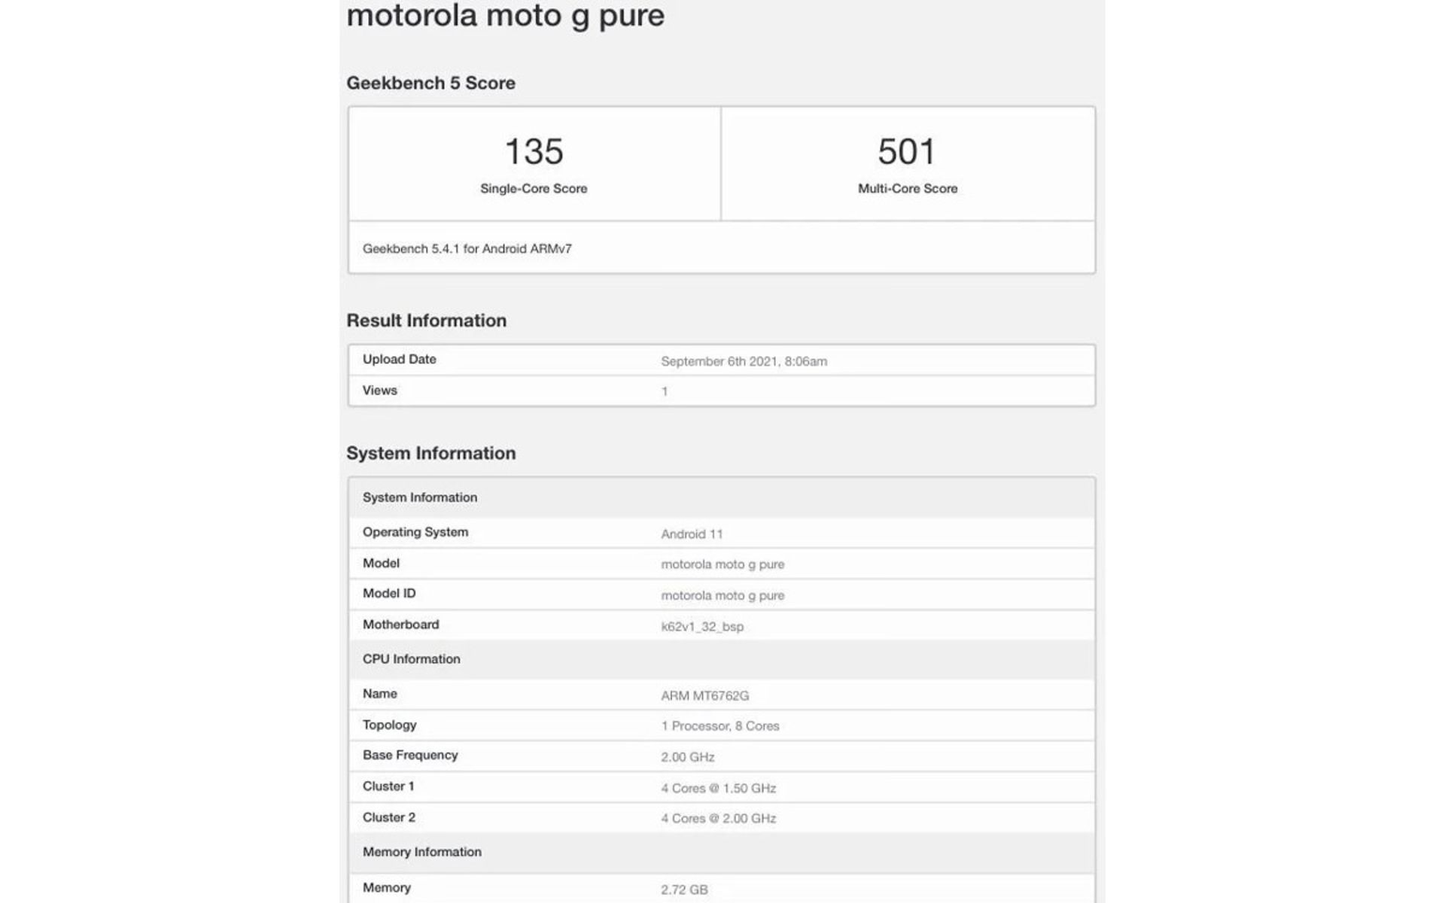Image resolution: width=1445 pixels, height=903 pixels.
Task: Select Cluster 2 value 4 Cores @ 2.00 GHz
Action: click(719, 819)
